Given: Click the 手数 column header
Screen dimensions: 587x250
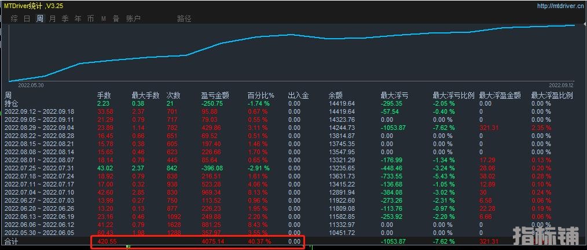Looking at the screenshot, I should [104, 95].
